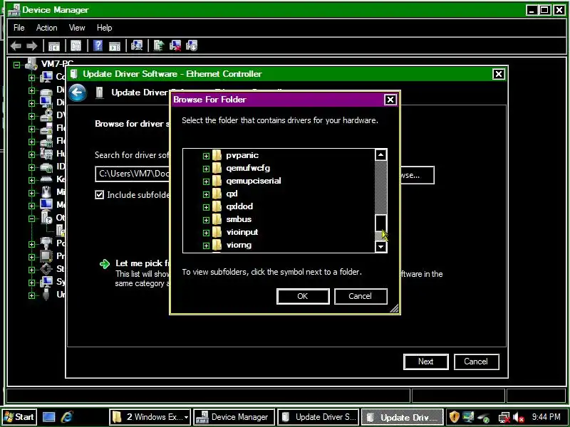Launch Internet Explorer from quick launch

(x=67, y=417)
